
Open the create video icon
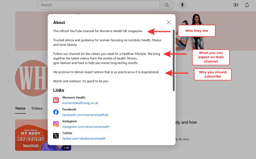coord(236,5)
